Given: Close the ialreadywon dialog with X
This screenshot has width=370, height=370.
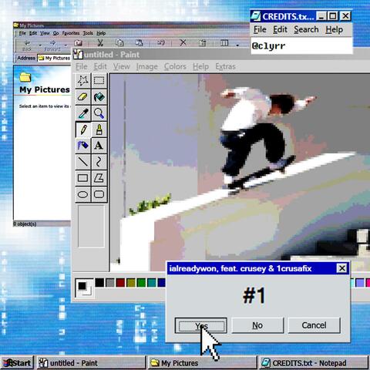Looking at the screenshot, I should click(x=341, y=268).
